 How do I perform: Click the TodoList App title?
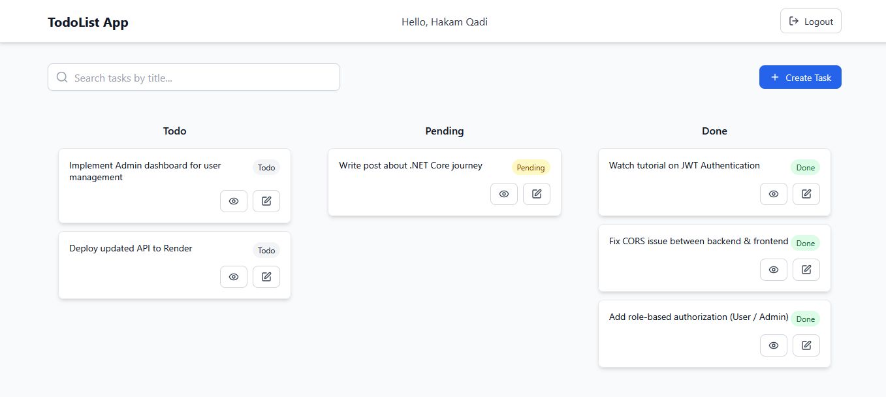click(x=88, y=22)
